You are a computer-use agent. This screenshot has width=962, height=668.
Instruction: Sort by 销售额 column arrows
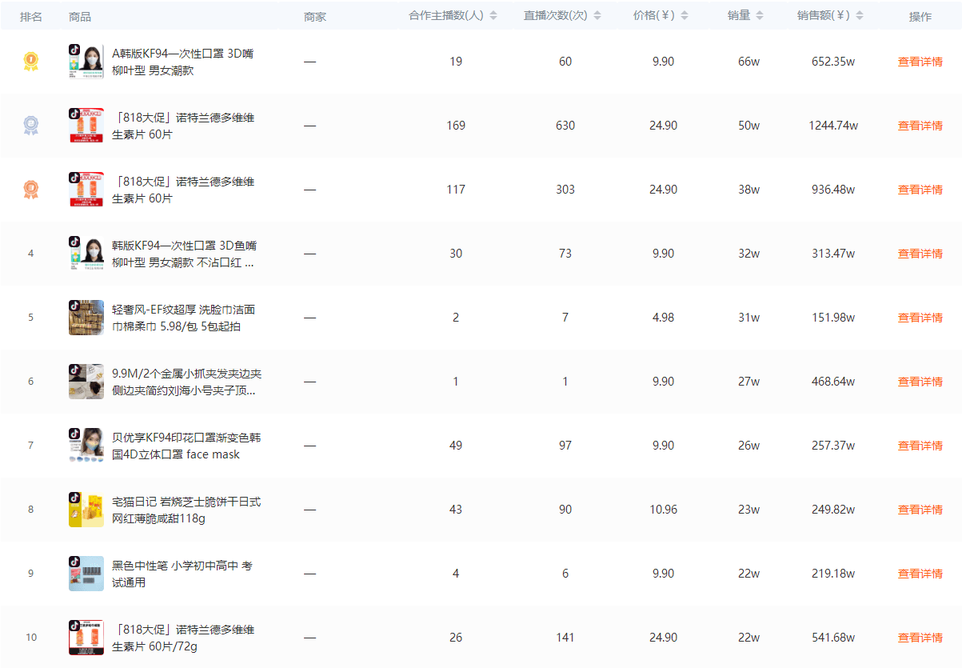coord(860,16)
